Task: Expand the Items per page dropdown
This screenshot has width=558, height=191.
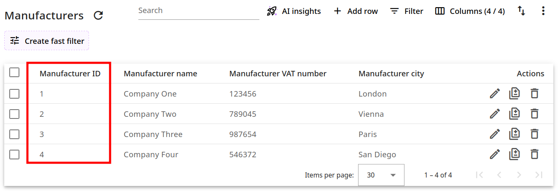Action: [x=381, y=175]
